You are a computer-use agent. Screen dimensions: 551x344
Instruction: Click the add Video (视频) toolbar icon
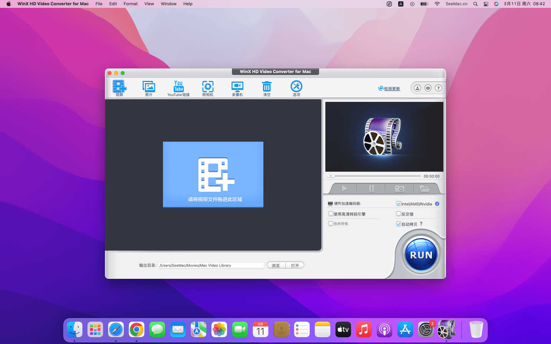119,87
